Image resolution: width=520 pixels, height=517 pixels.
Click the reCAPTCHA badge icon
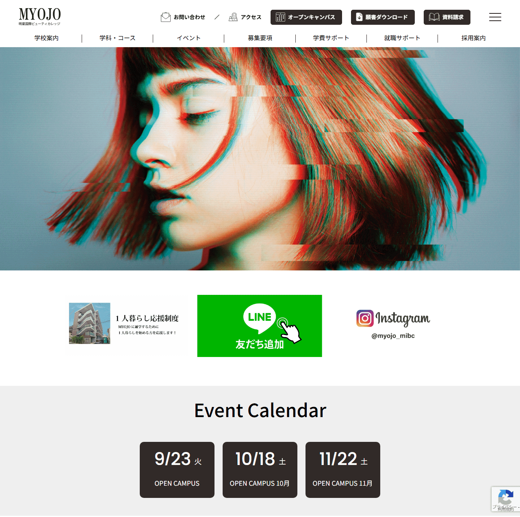[506, 498]
